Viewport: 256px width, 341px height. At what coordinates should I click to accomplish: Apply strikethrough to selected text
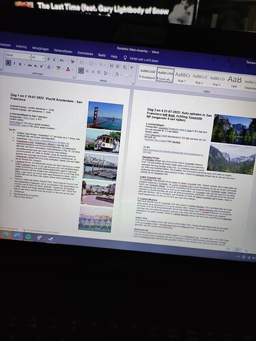click(29, 65)
